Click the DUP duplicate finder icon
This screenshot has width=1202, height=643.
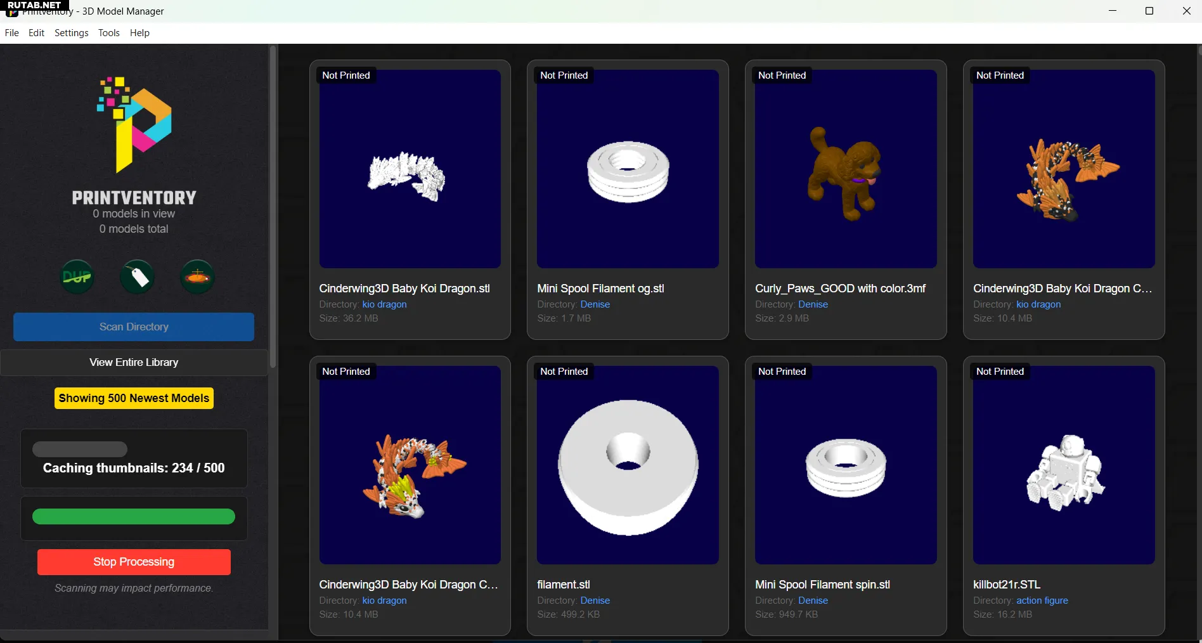pyautogui.click(x=77, y=277)
